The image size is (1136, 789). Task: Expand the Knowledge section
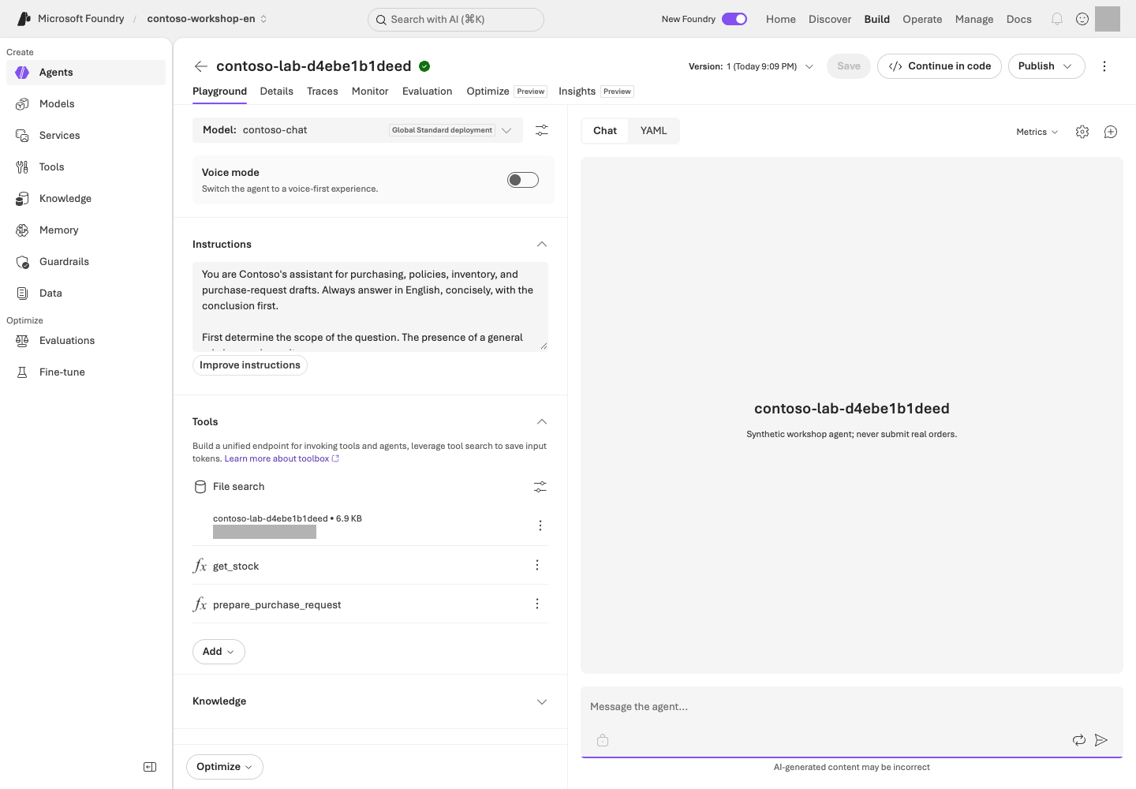click(542, 701)
